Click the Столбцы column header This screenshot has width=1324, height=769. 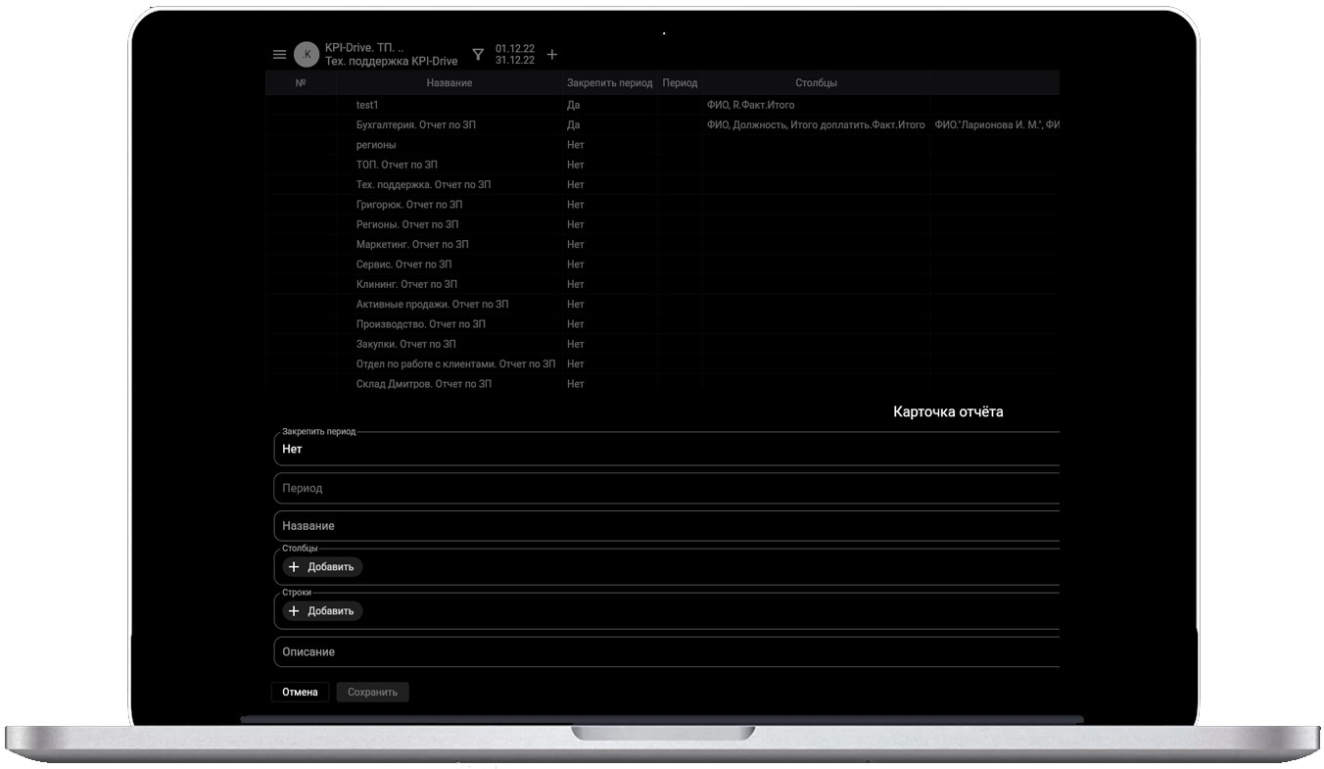coord(816,83)
